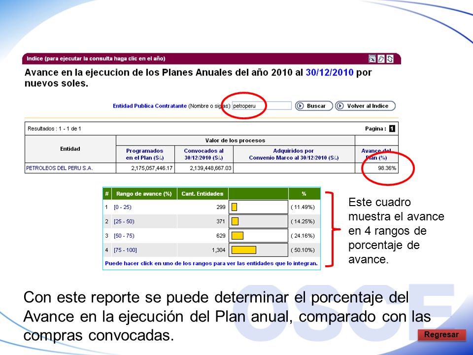Screen dimensions: 473x355
Task: Sort by Convocados al 30/12/2010 column
Action: 203,154
